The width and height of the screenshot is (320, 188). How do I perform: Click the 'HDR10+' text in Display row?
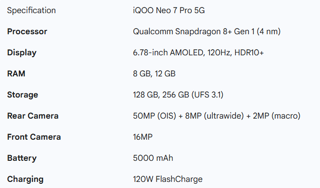[x=249, y=53]
